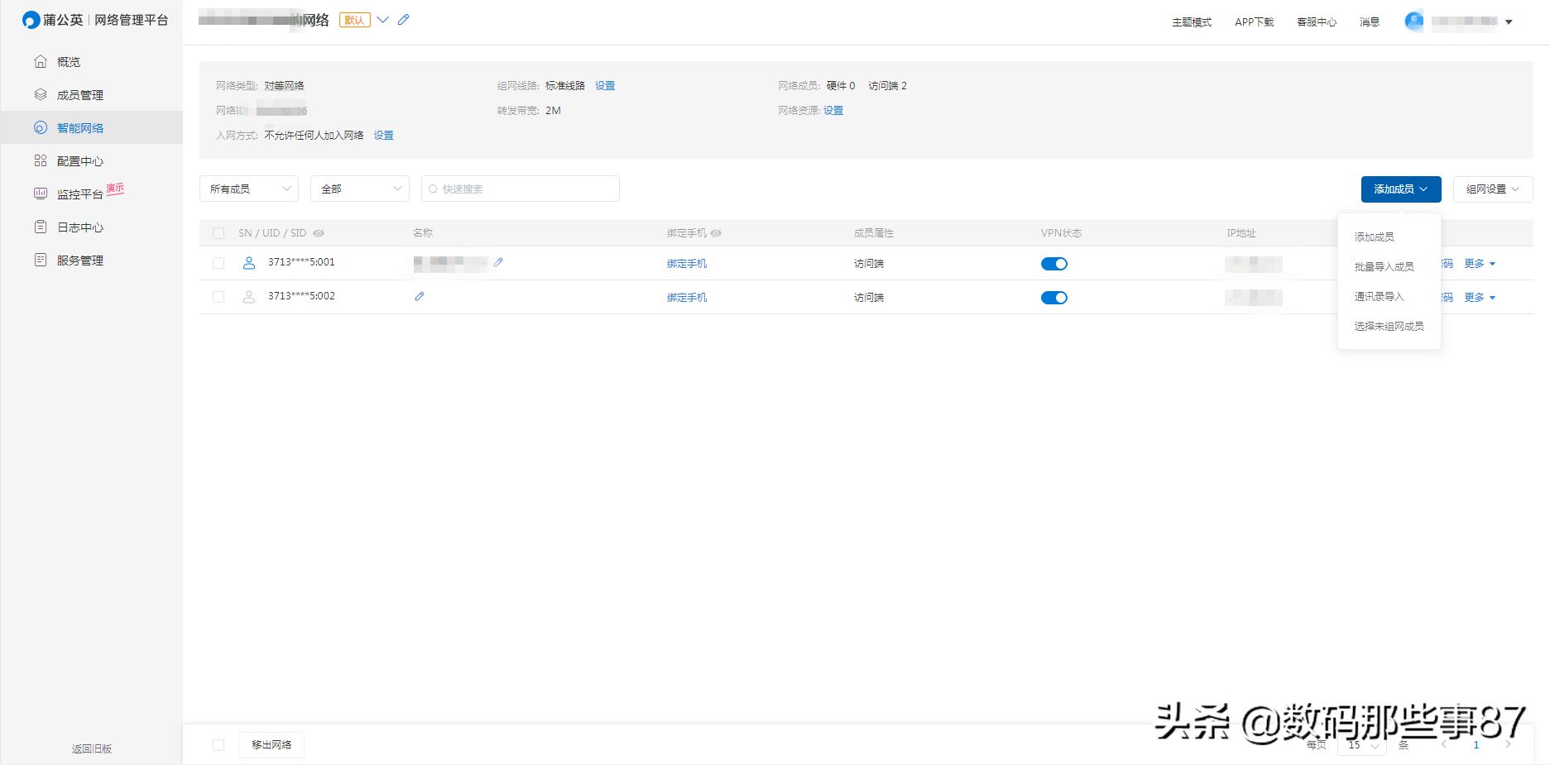
Task: Click the 日志中心 clipboard icon
Action: 41,227
